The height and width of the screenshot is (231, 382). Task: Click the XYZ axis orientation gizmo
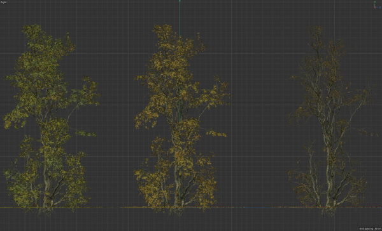[377, 5]
